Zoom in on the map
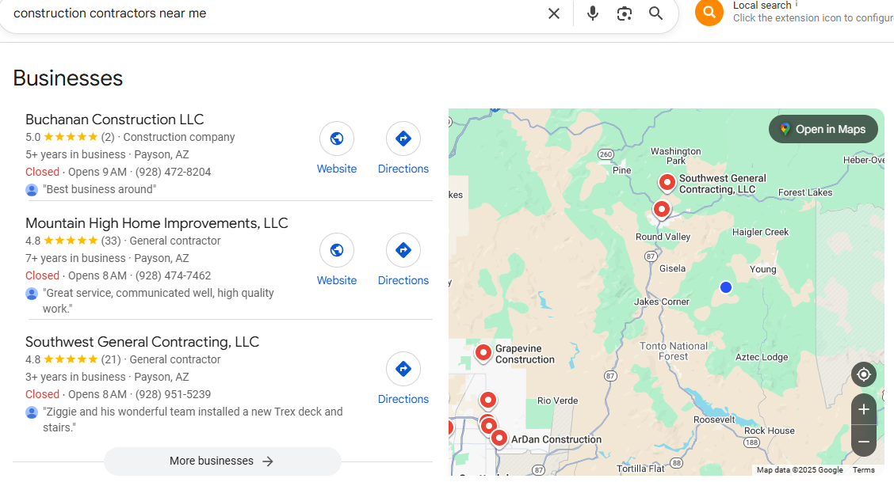 863,409
